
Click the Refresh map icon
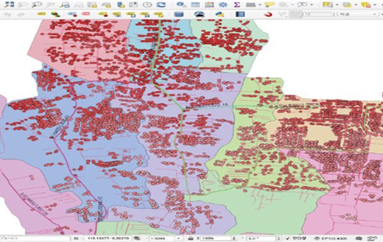point(161,4)
